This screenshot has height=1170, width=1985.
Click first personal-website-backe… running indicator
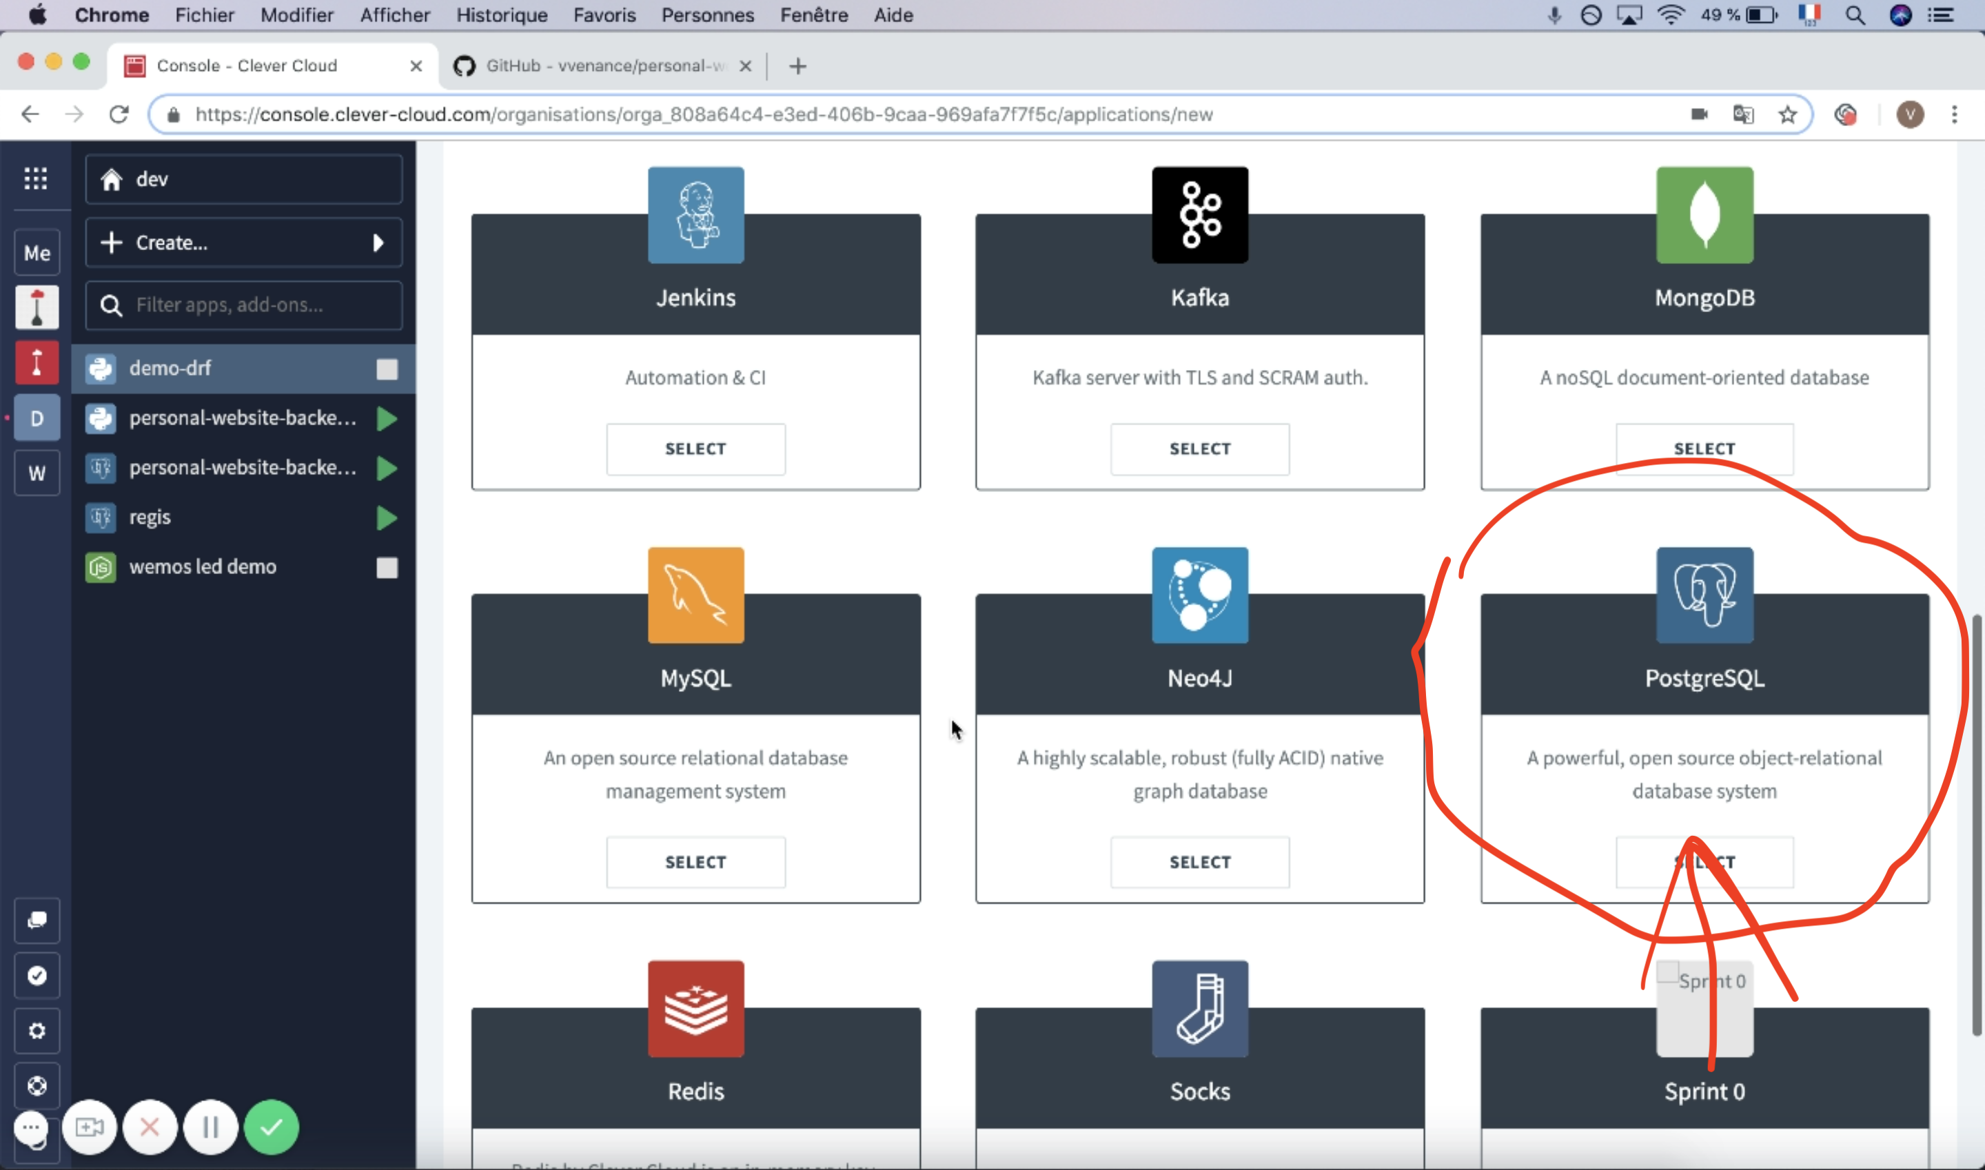click(x=387, y=418)
